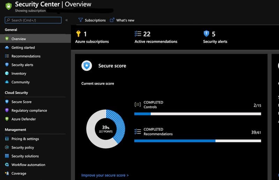
Task: Click the Azure Defender shield icon
Action: 7,119
